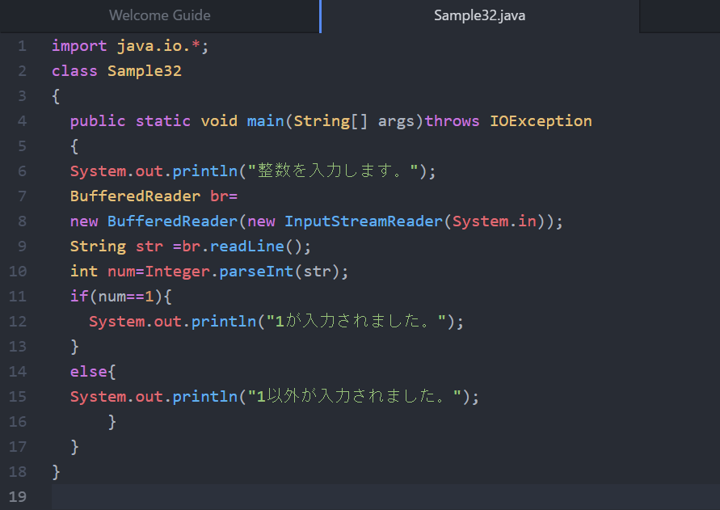The height and width of the screenshot is (510, 720).
Task: Click on 'java.io.*;' text
Action: tap(162, 46)
